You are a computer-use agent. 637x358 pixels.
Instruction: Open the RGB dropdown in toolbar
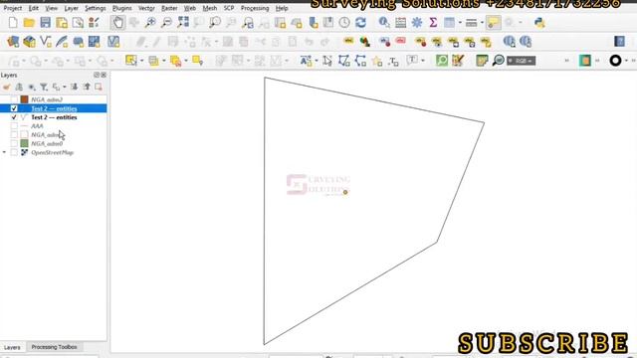(522, 61)
